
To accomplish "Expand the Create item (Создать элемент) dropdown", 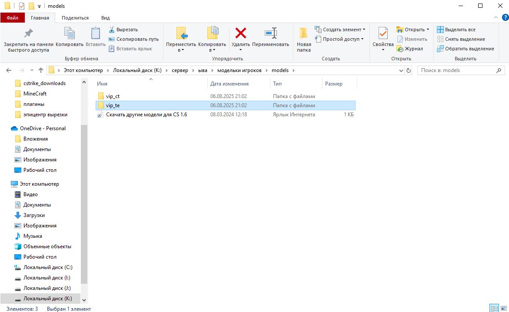I will (340, 30).
